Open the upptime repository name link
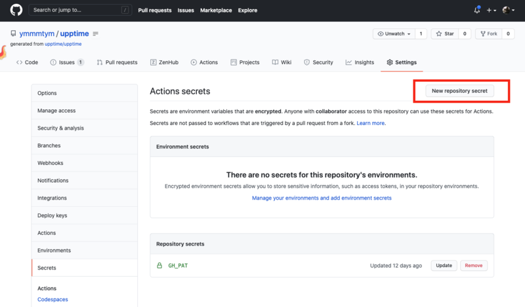 (x=74, y=33)
